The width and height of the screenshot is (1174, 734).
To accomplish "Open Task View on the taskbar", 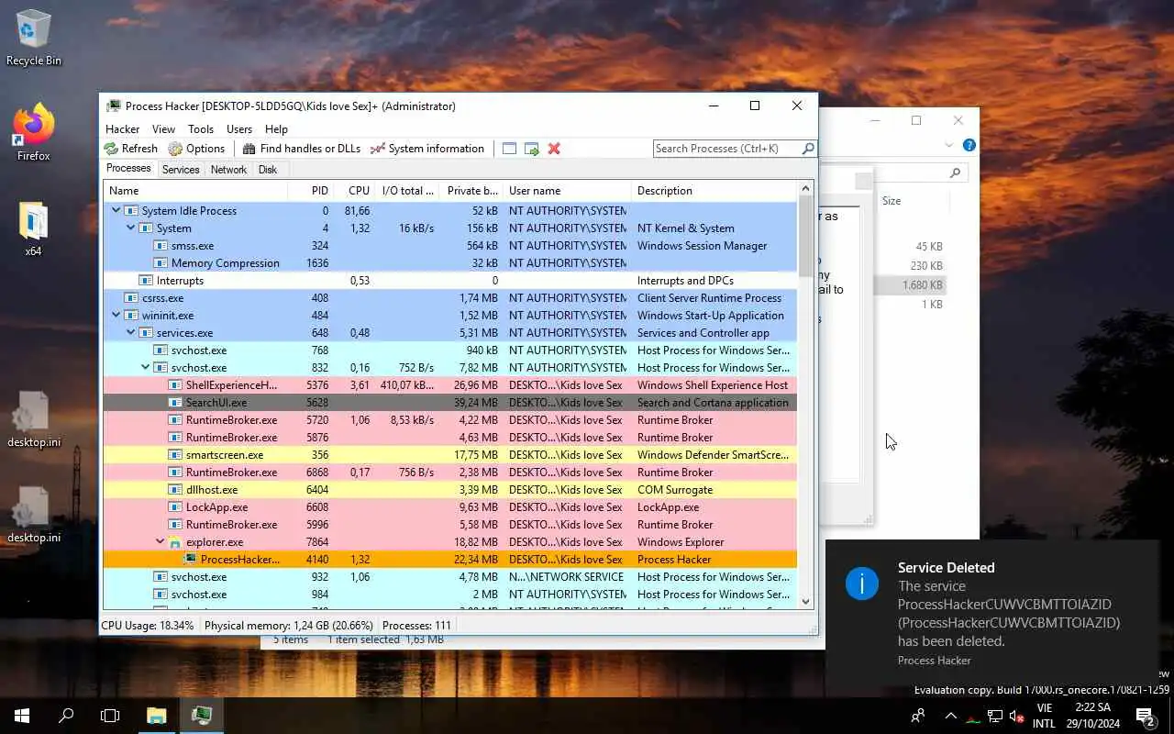I will 110,716.
